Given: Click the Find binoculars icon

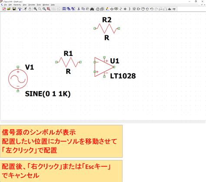Looking at the screenshot, I should click(92, 9).
